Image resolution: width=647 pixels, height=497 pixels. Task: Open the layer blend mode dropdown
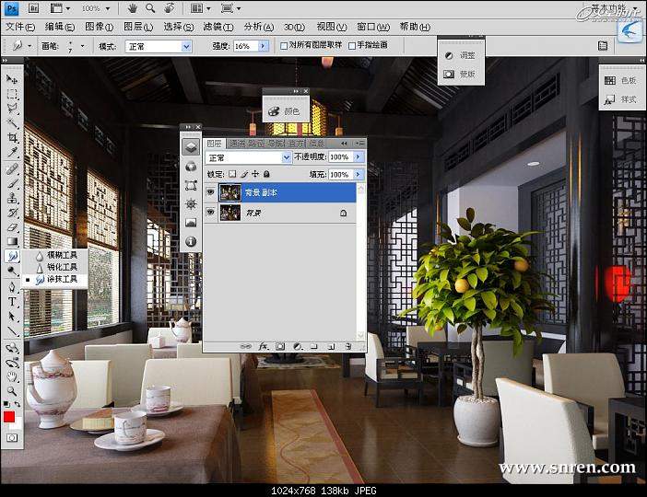coord(248,157)
